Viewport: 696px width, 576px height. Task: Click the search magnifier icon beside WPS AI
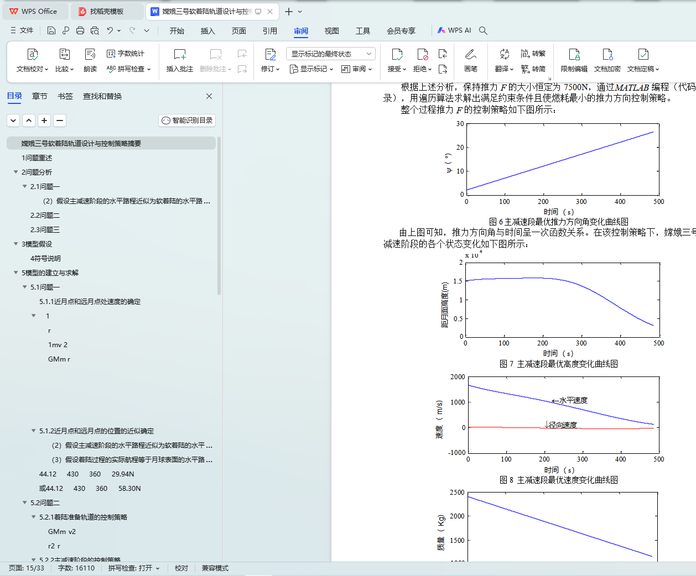[483, 30]
